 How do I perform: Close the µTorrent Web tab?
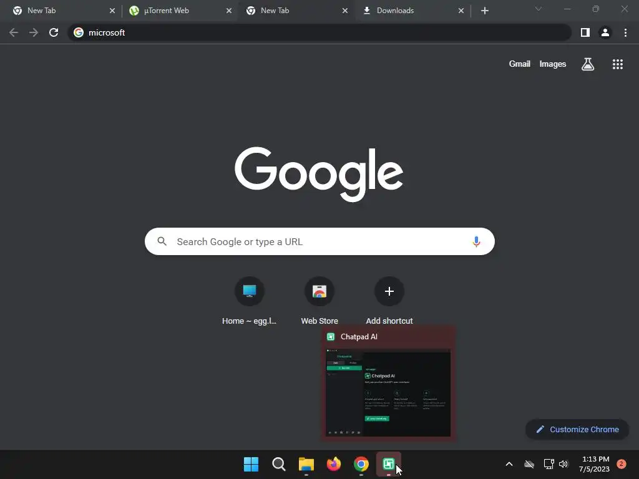[x=229, y=11]
